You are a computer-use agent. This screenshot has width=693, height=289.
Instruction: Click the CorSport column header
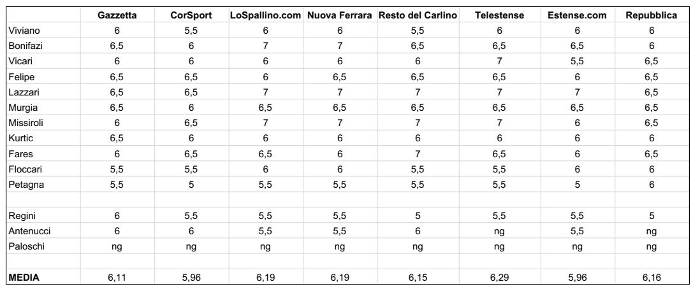pos(191,15)
